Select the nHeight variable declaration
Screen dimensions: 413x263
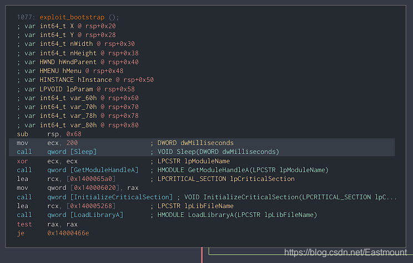tap(78, 53)
